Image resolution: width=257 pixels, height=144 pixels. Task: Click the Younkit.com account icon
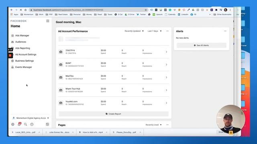[x=61, y=103]
